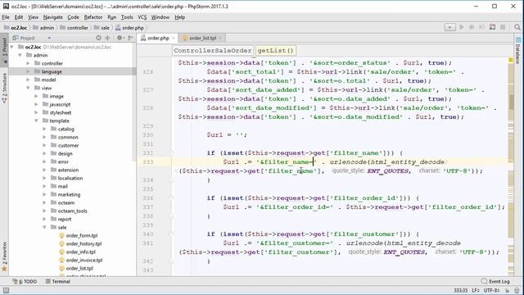Change the UTF-8 file encoding
Image resolution: width=524 pixels, height=295 pixels.
pos(491,290)
